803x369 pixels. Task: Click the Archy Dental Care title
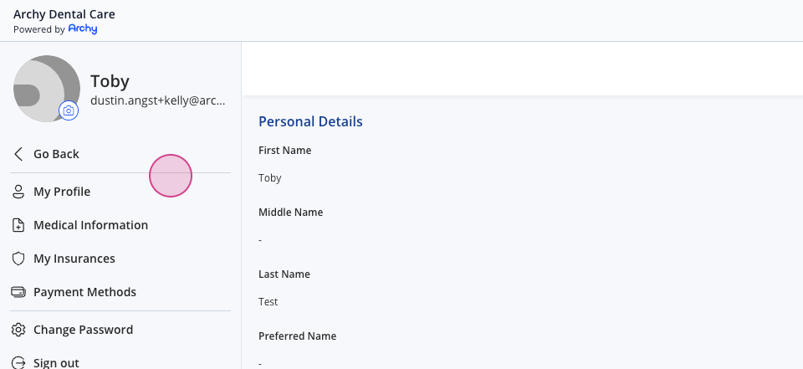click(x=64, y=14)
